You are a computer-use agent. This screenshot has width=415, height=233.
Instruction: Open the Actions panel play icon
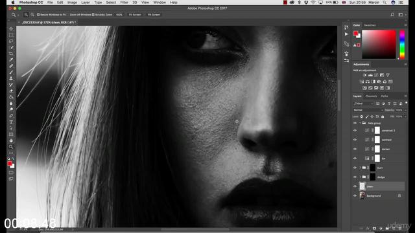click(x=346, y=34)
